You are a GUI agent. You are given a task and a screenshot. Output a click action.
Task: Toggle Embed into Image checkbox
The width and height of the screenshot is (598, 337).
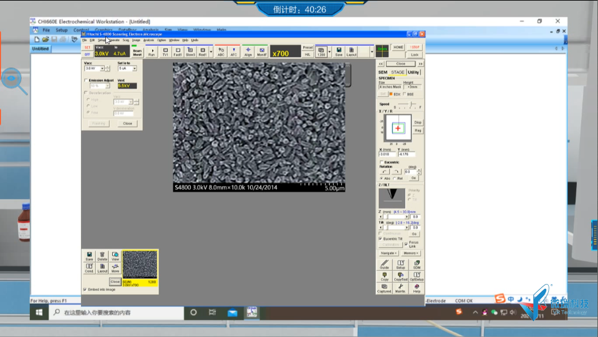click(85, 290)
